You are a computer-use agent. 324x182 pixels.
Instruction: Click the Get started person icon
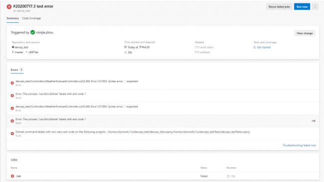tap(254, 47)
